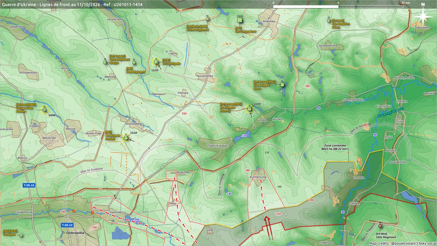Click the map title with reference U261011-1414

coord(72,4)
